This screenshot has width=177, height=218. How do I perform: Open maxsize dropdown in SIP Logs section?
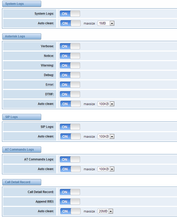(x=106, y=136)
